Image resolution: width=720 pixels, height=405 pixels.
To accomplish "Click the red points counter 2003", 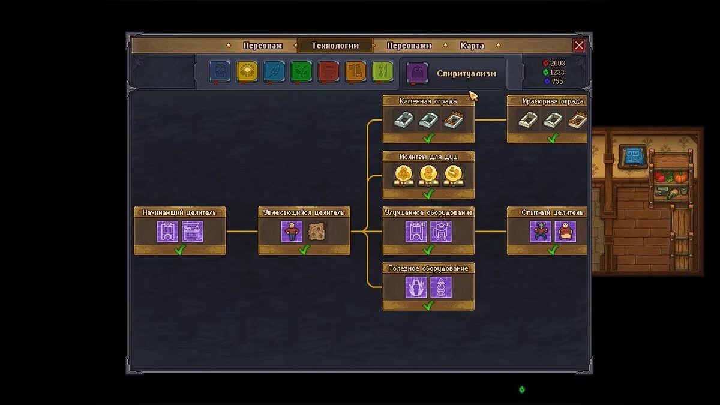I will (553, 63).
